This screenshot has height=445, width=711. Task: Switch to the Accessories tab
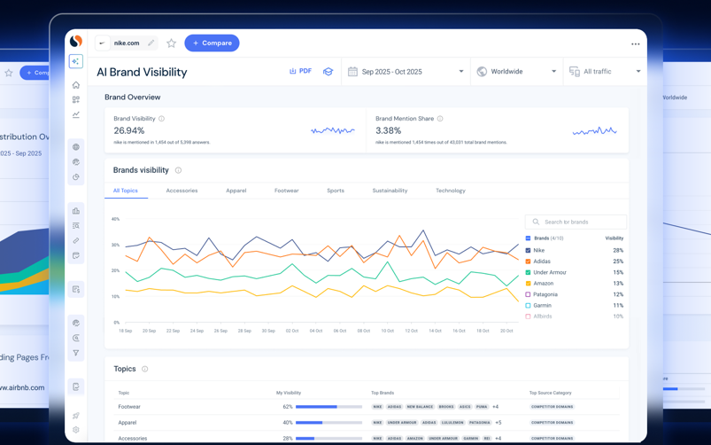pyautogui.click(x=182, y=191)
